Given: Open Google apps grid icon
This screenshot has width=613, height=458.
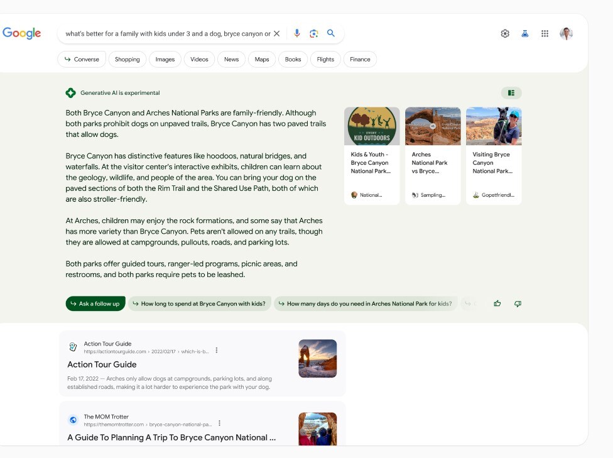Looking at the screenshot, I should coord(545,34).
